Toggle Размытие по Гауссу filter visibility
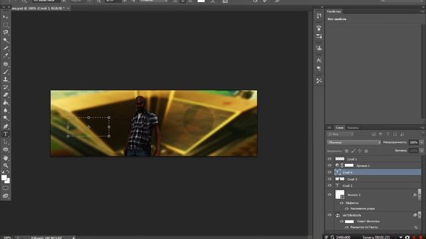Viewport: 426px width, 239px height. point(347,227)
